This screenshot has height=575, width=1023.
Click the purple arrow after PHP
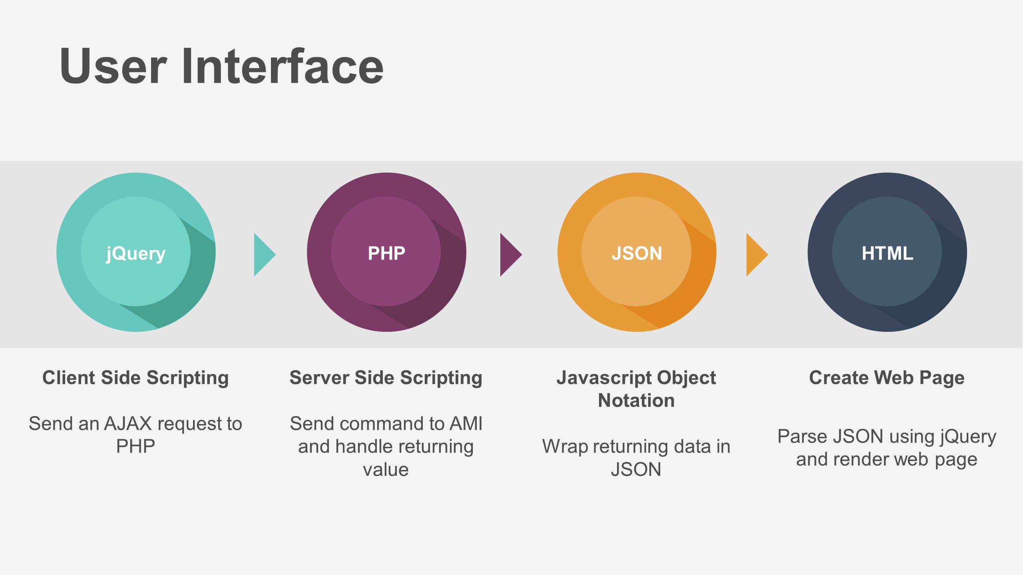pos(511,255)
